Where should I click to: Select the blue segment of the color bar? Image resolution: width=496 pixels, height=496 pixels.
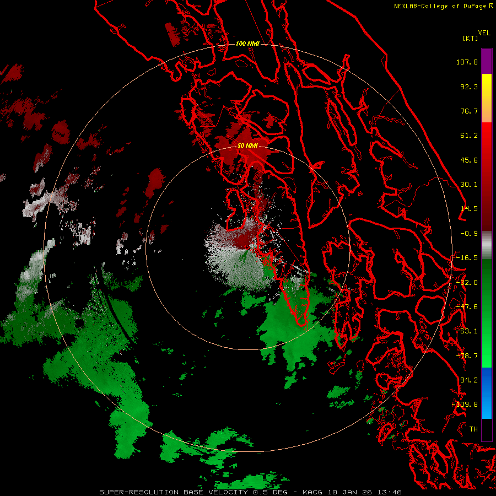pos(487,393)
